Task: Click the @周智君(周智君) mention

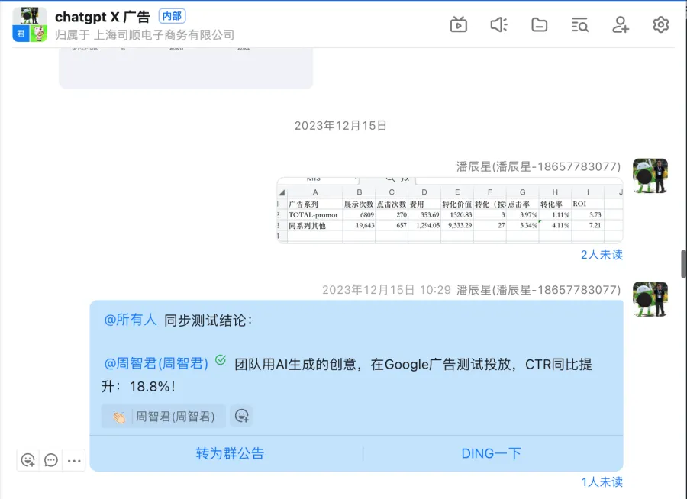Action: (156, 363)
